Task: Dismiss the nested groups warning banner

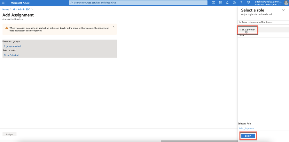Action: coord(113,26)
